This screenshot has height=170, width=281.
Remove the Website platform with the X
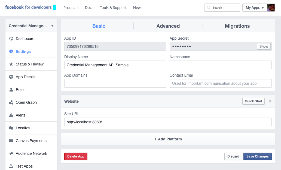coord(270,101)
